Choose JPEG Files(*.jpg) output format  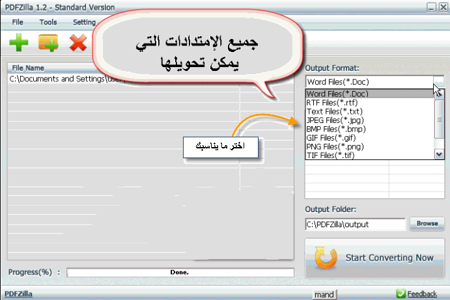[370, 120]
